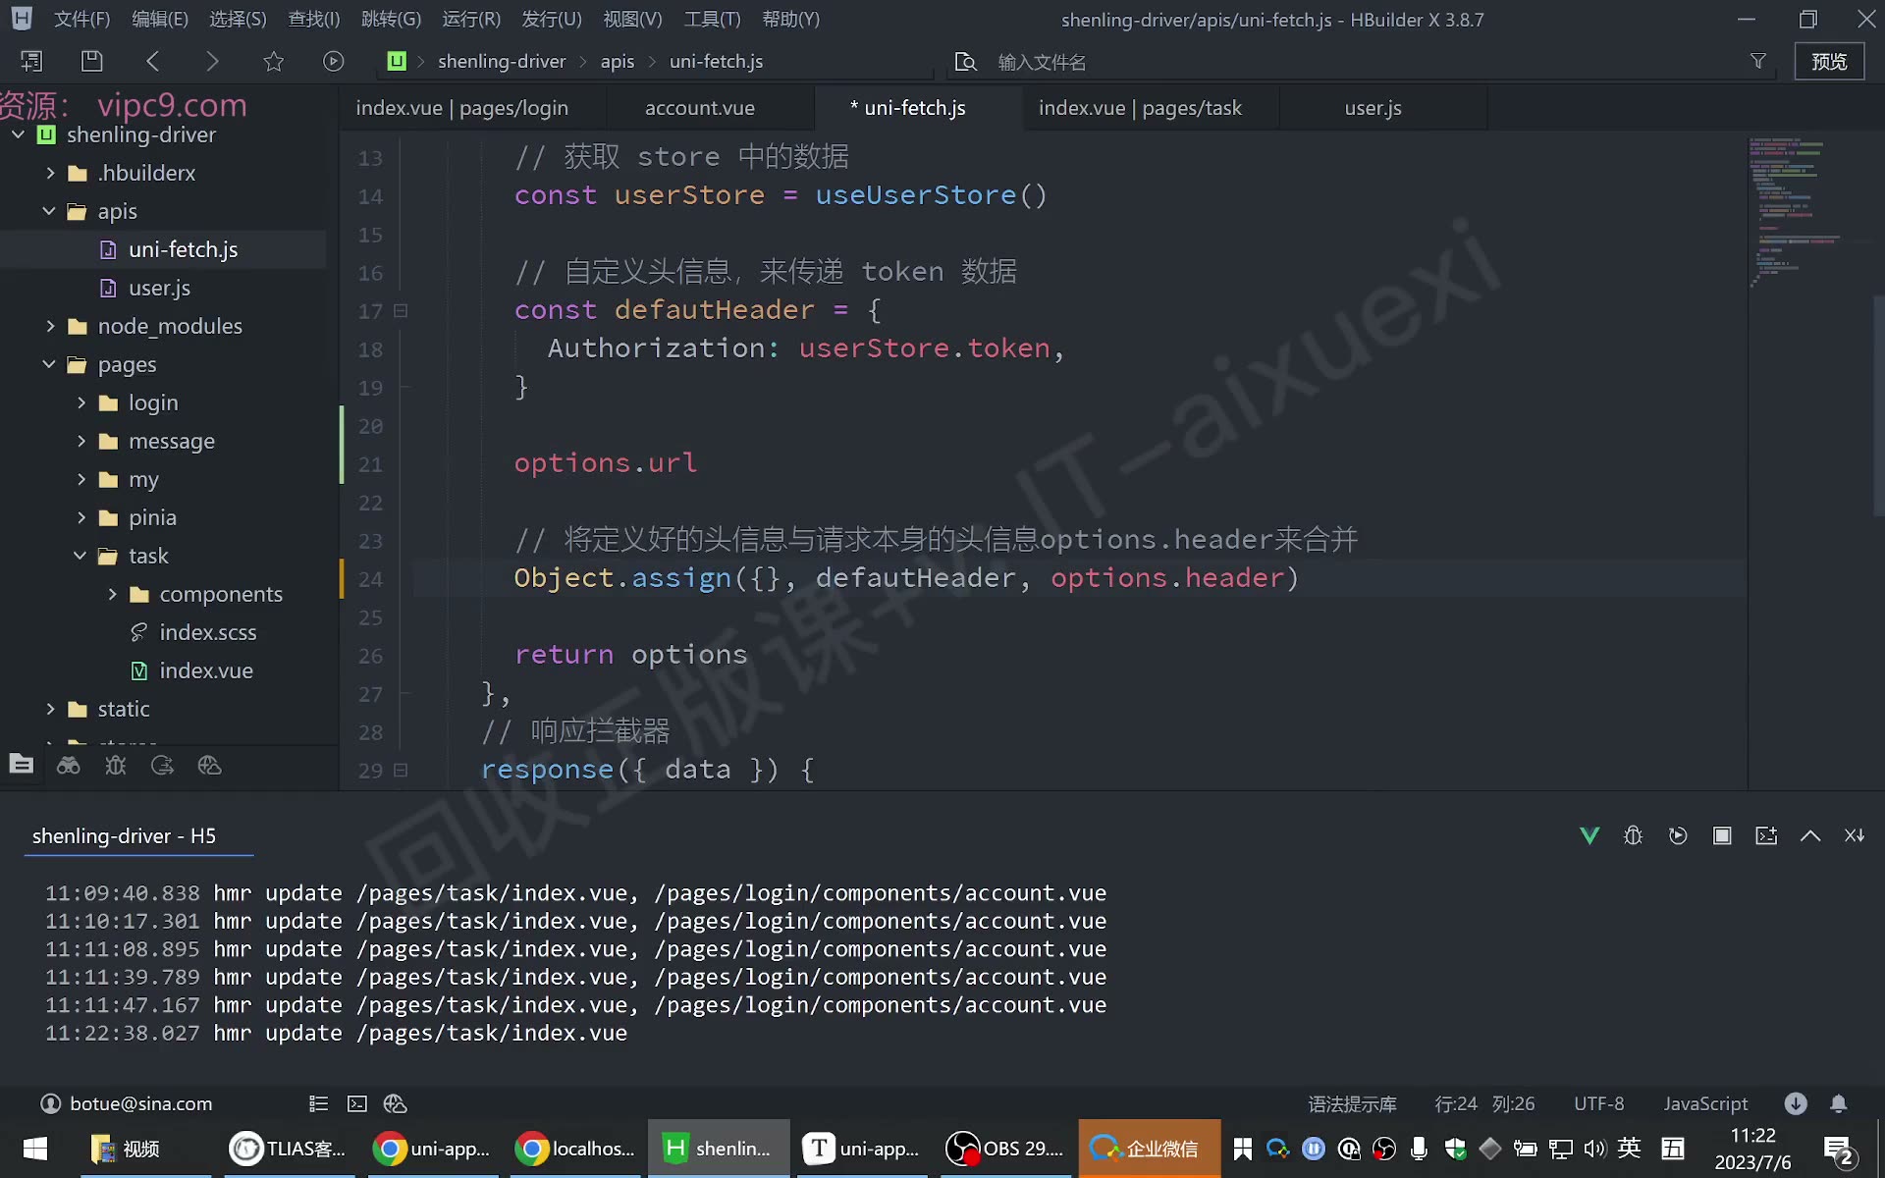Viewport: 1885px width, 1178px height.
Task: Click the binoculars search icon in sidebar bottom
Action: click(x=68, y=766)
